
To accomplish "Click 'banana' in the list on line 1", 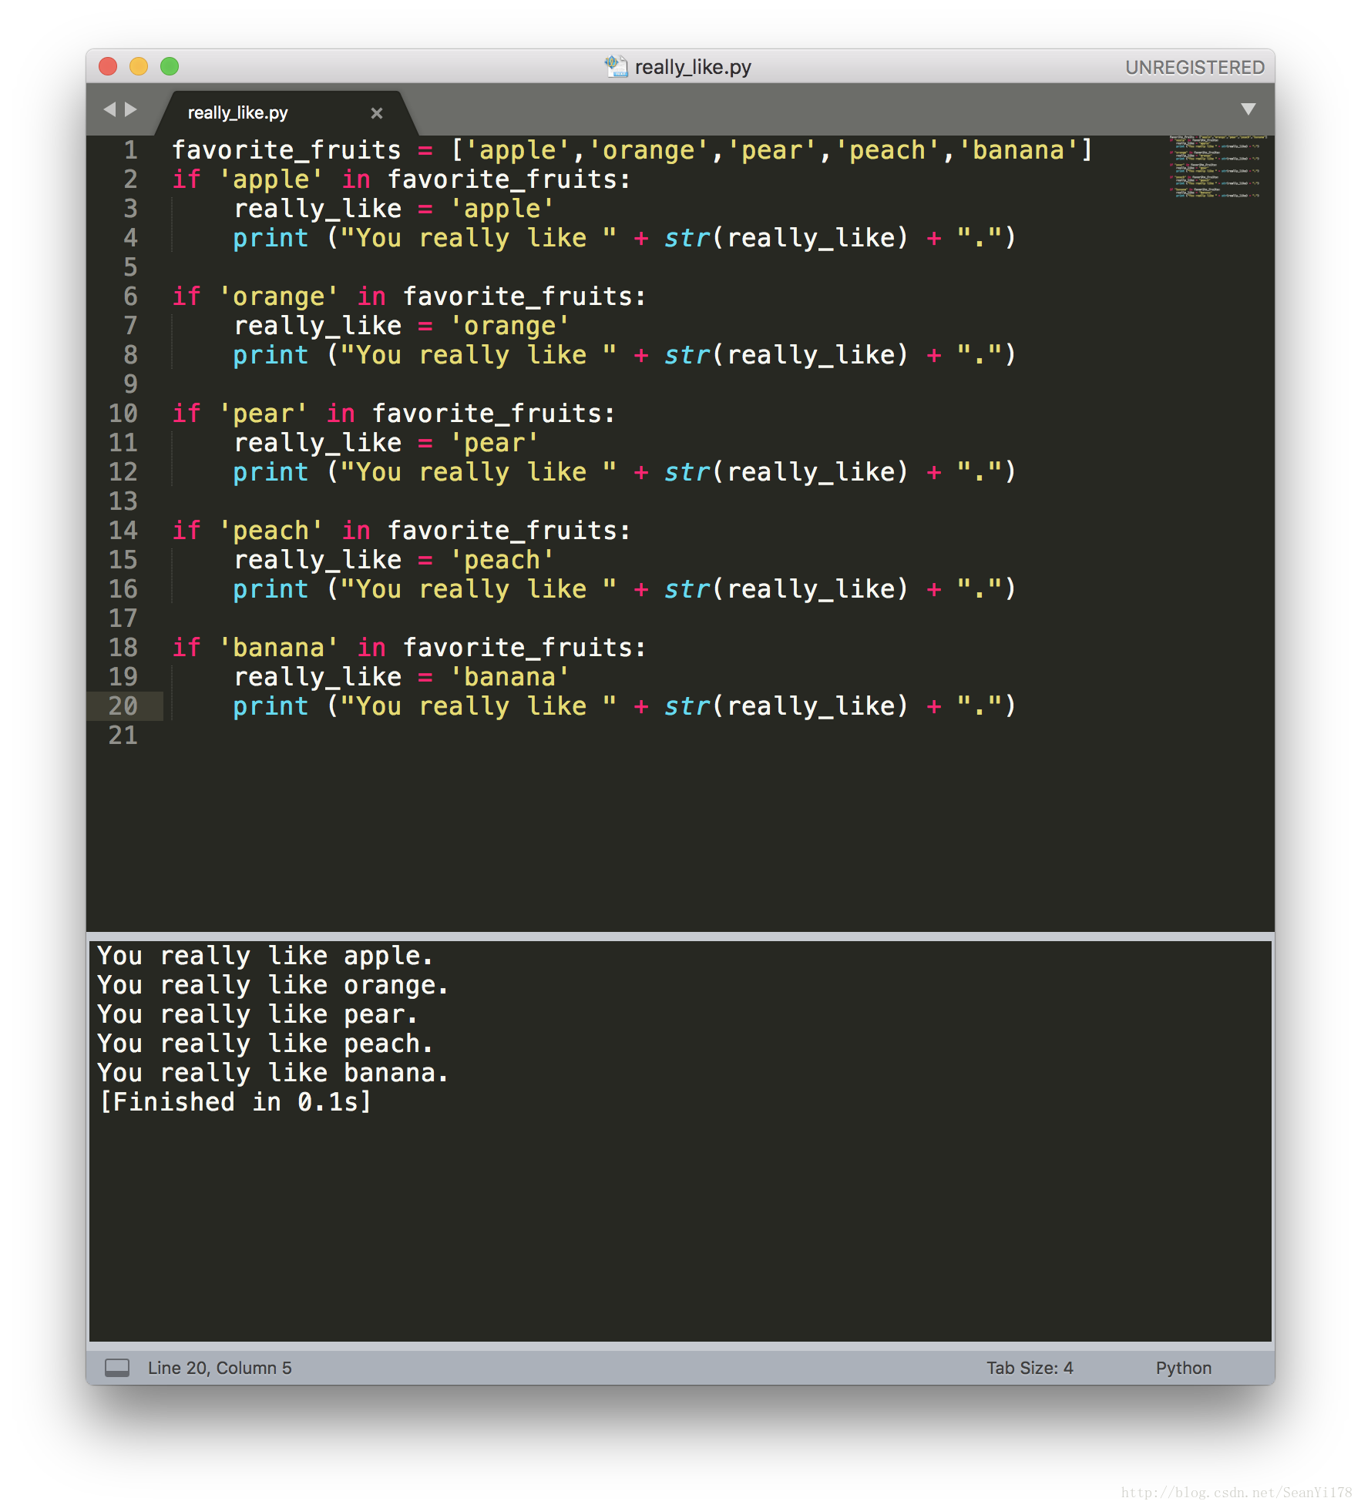I will point(1018,150).
